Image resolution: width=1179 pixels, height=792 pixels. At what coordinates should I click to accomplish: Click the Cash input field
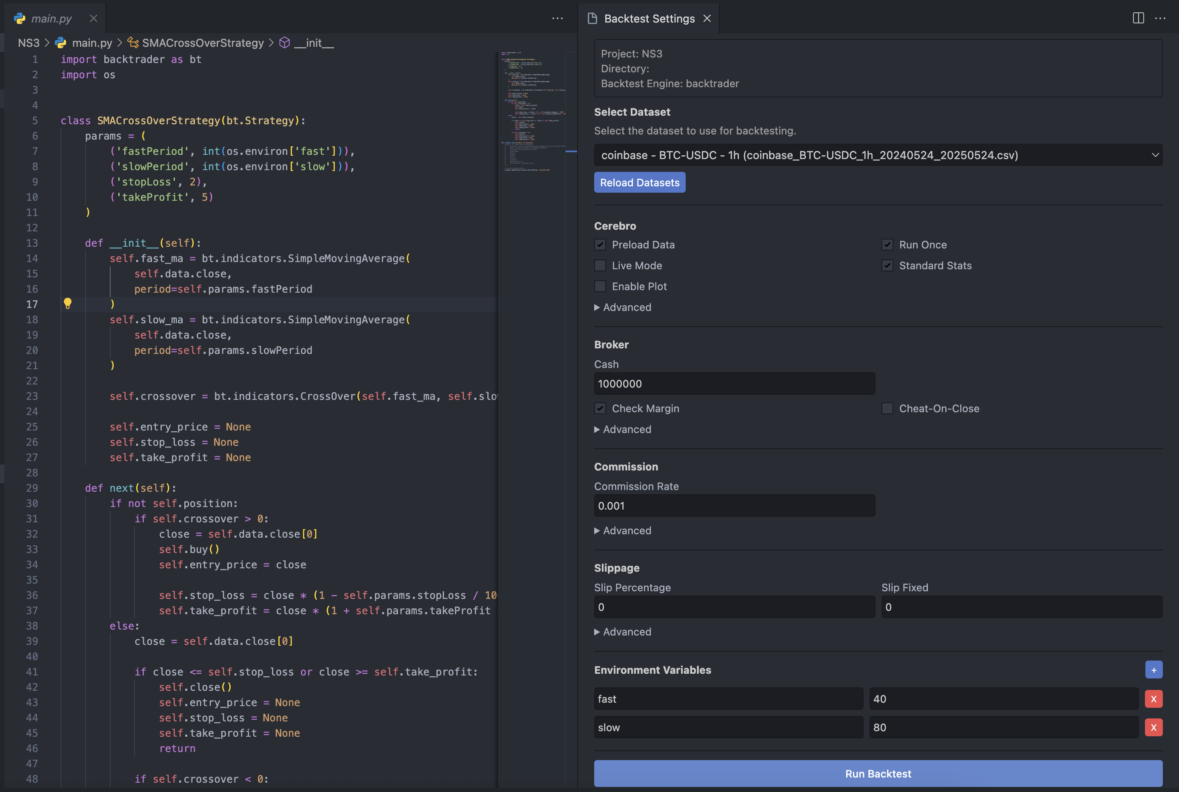tap(734, 384)
